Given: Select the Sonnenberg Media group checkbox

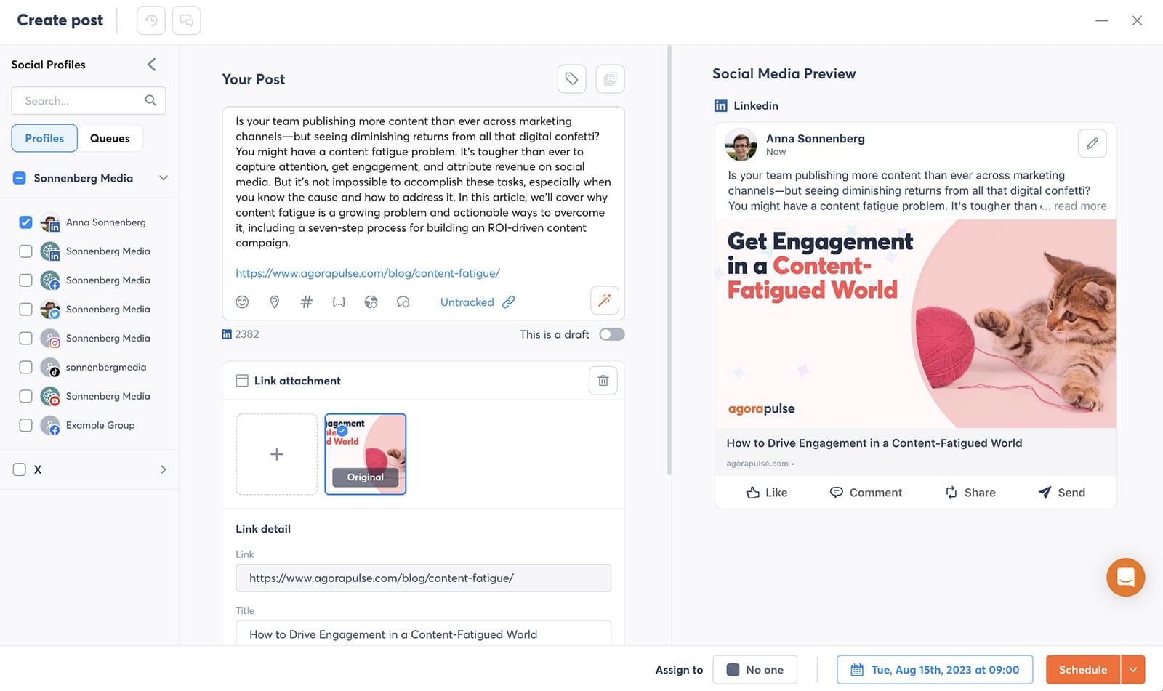Looking at the screenshot, I should [x=20, y=178].
